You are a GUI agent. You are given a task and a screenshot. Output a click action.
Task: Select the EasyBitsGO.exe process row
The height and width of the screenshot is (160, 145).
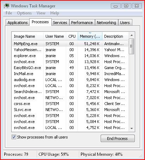click(x=70, y=68)
